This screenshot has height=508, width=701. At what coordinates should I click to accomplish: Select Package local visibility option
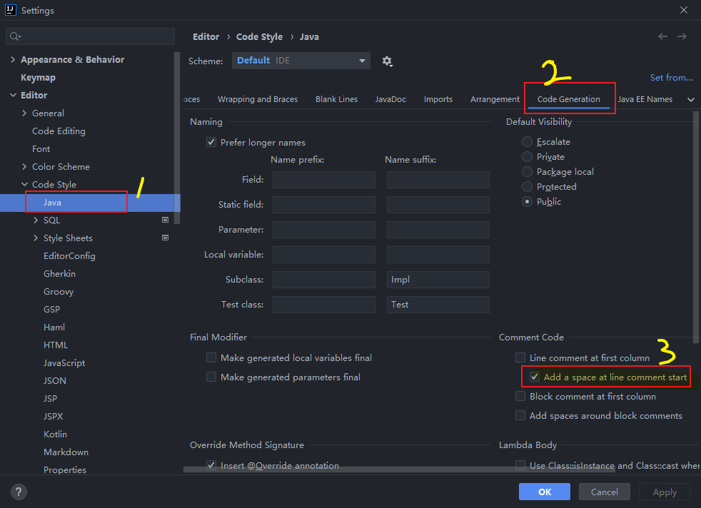coord(527,171)
